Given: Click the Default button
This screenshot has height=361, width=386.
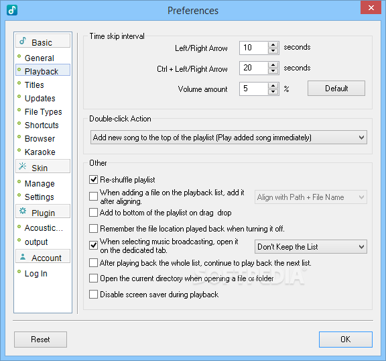Looking at the screenshot, I should coord(336,88).
